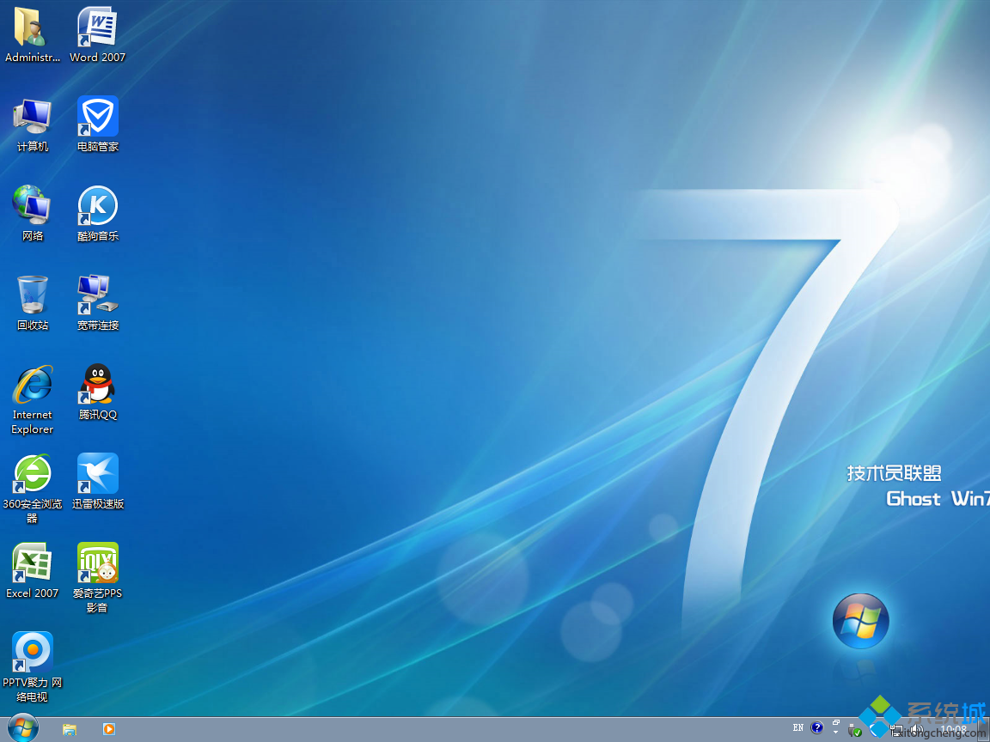Click the Internet Explorer desktop icon
Screen dimensions: 990x742
[x=33, y=384]
